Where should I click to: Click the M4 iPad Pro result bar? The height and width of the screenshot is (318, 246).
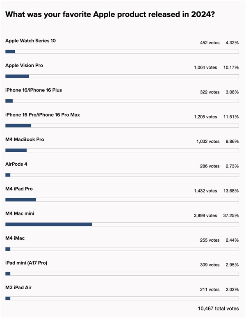click(122, 199)
